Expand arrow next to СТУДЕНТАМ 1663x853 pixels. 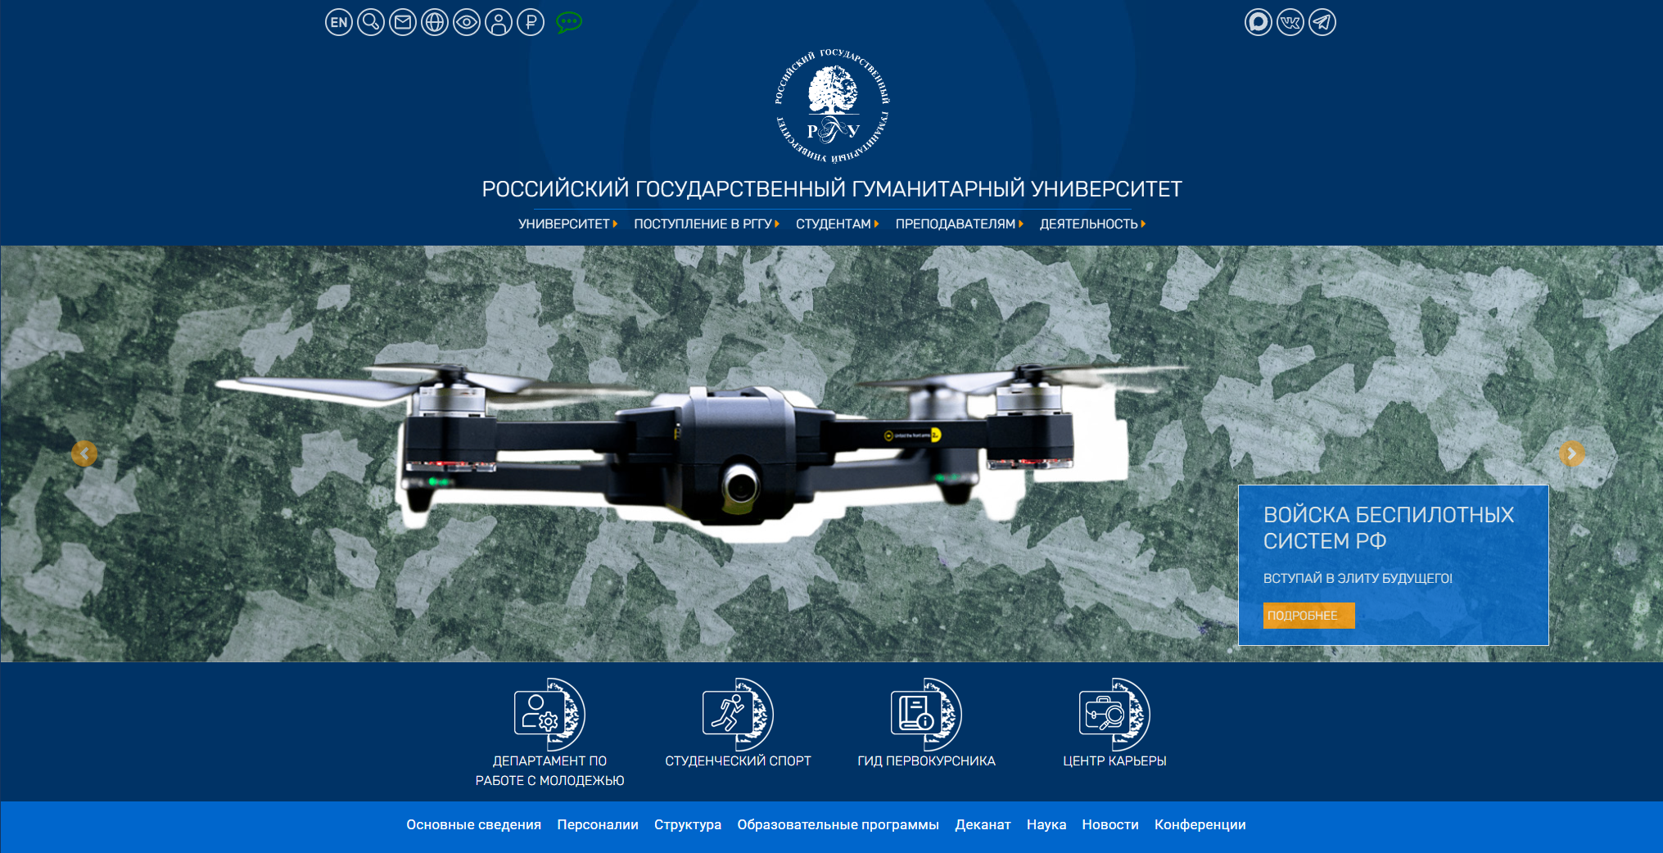[876, 223]
